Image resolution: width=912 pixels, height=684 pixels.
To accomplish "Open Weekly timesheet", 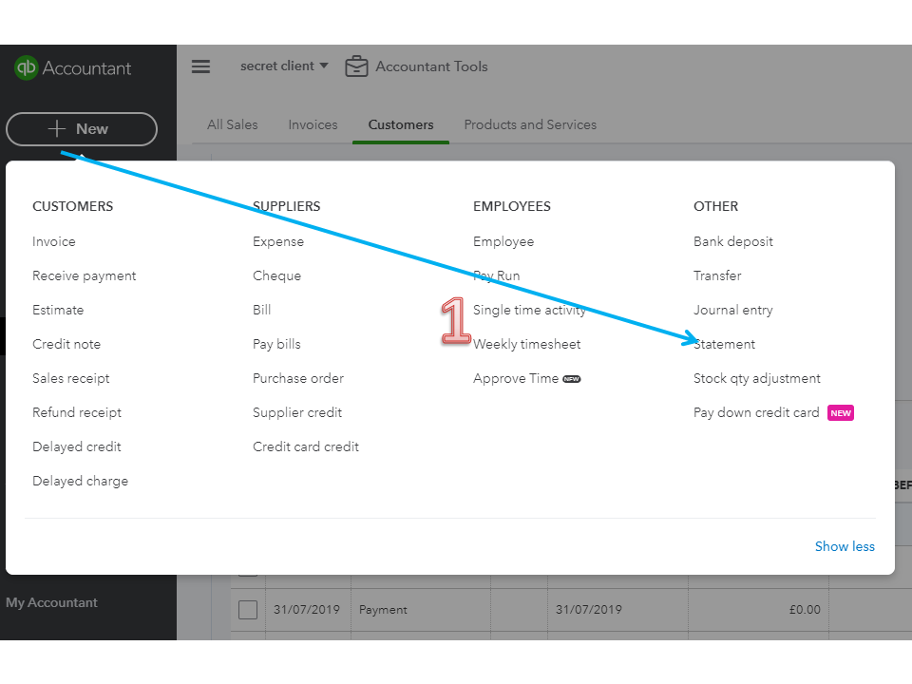I will (527, 344).
